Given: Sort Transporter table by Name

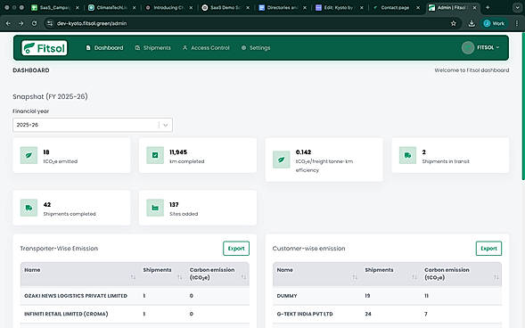Looking at the screenshot, I should (x=133, y=277).
